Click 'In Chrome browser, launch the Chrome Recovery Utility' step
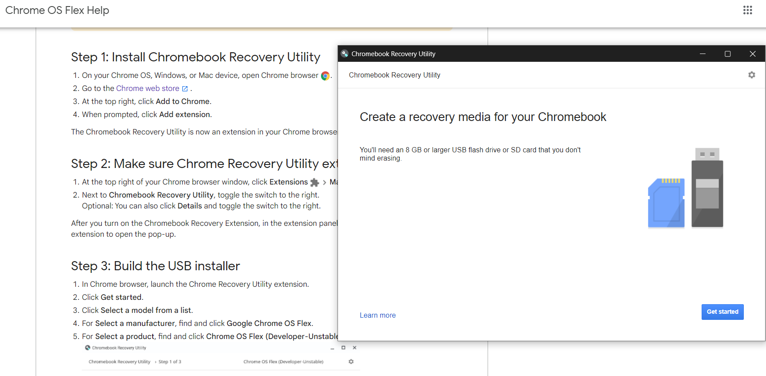 point(195,284)
